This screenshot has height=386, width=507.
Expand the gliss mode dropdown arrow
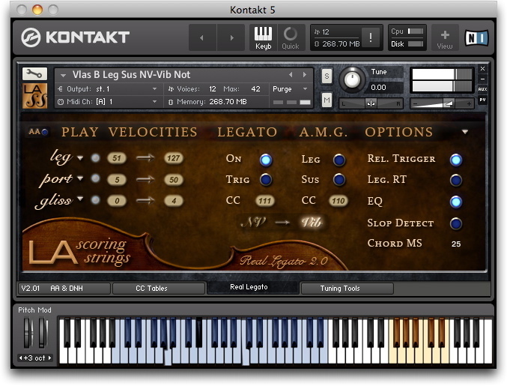pos(80,199)
